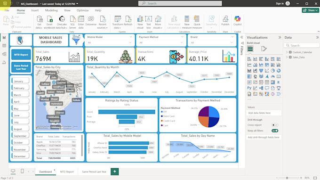Open More visuals gallery
The image size is (320, 180).
[x=158, y=22]
